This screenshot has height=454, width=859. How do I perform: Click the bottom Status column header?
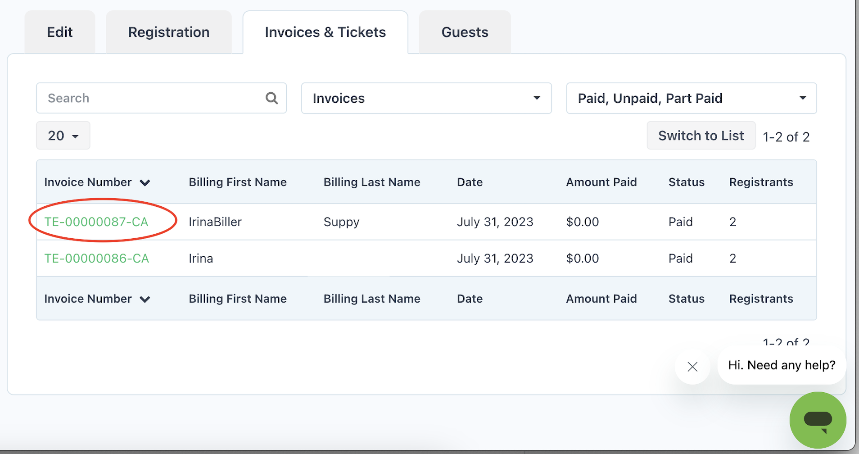point(686,299)
